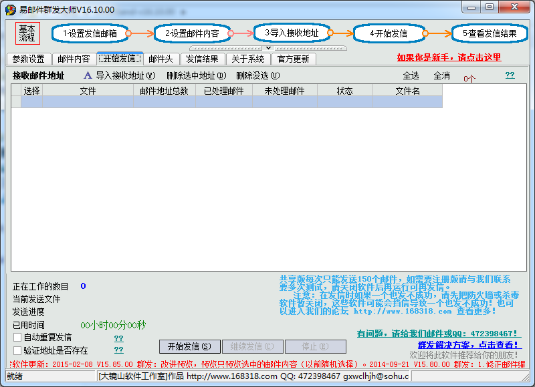Click the red A font icon on toolbar
The height and width of the screenshot is (387, 535).
88,75
